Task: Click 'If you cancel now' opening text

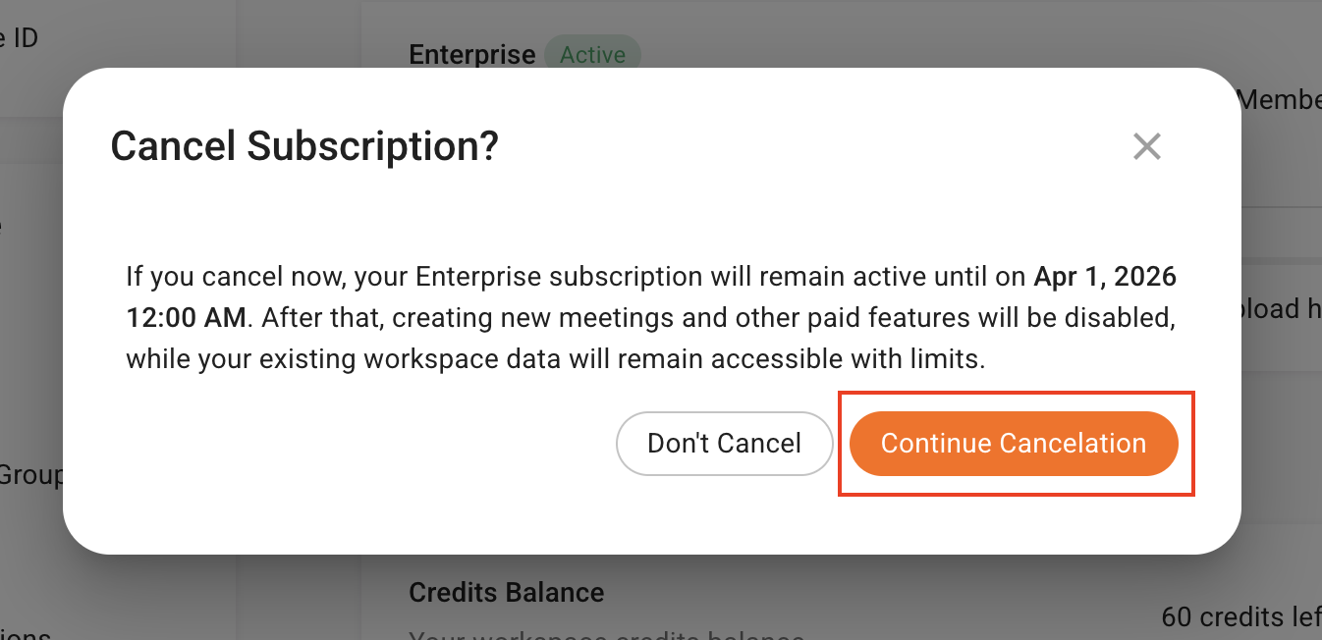Action: tap(232, 277)
